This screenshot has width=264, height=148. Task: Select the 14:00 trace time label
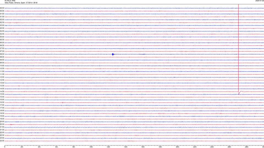coord(2,89)
